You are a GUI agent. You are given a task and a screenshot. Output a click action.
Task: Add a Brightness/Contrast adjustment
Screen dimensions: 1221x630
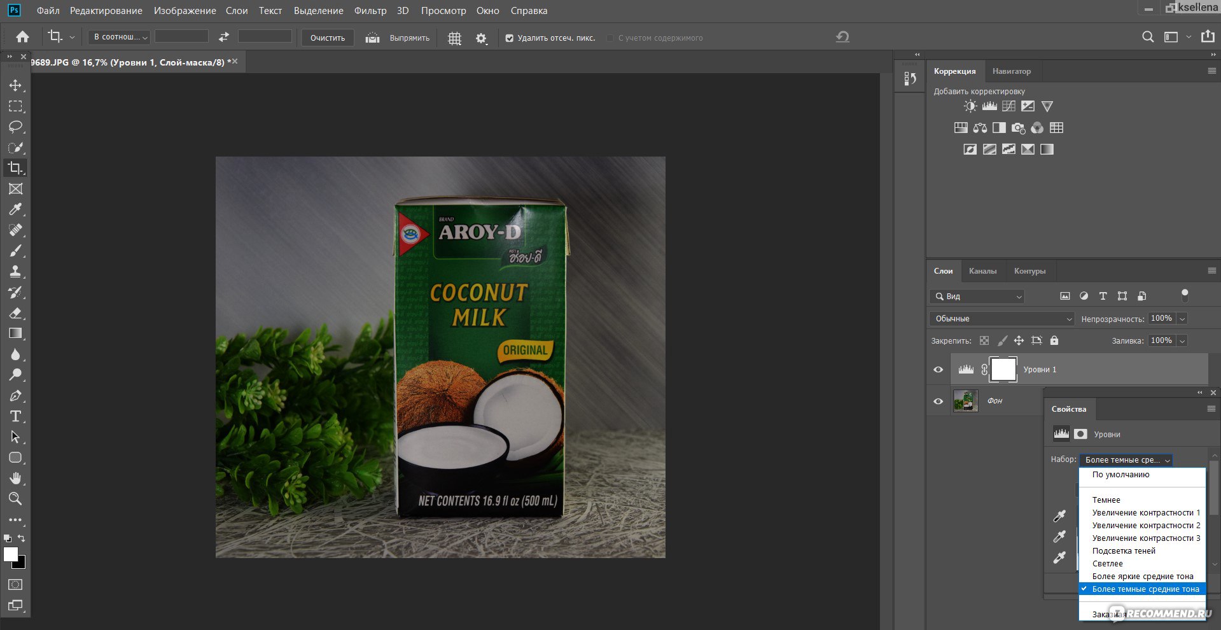[970, 106]
